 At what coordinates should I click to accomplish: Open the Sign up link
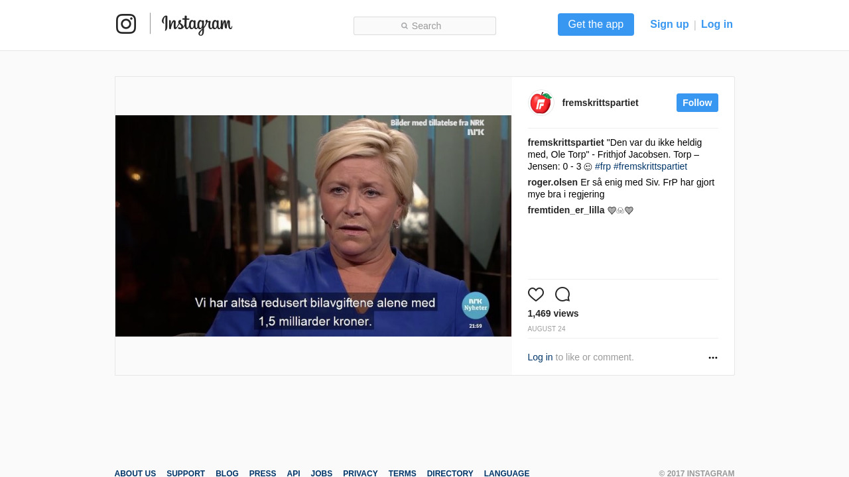click(x=669, y=25)
